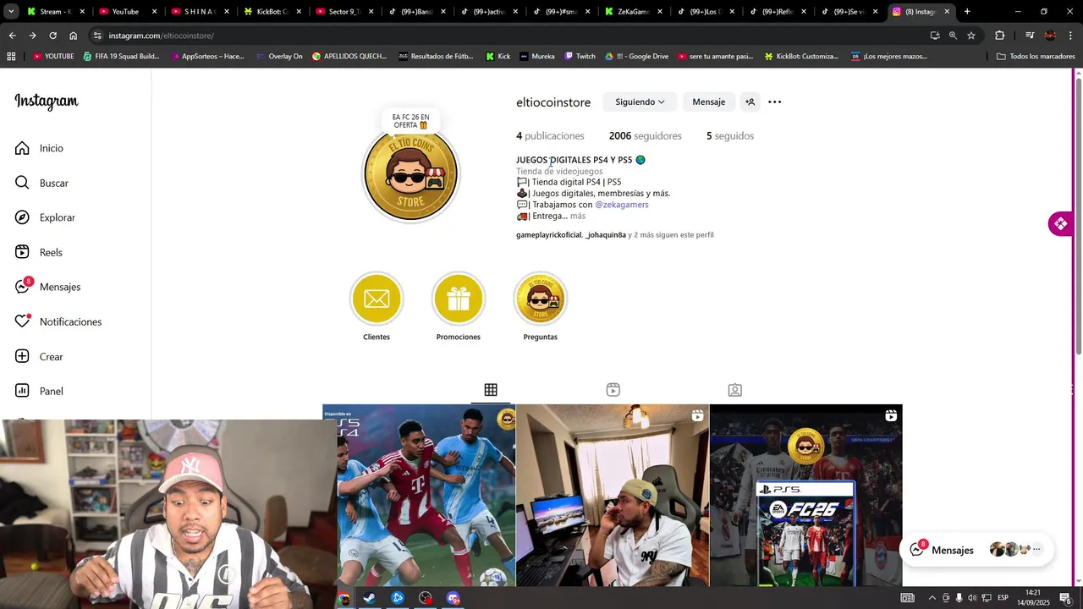The width and height of the screenshot is (1083, 609).
Task: Open tab list dropdown arrow
Action: 11,11
